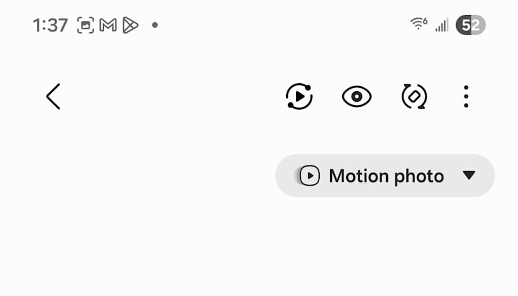Tap the digit 5 in the battery pill
The width and height of the screenshot is (518, 296).
pos(466,25)
